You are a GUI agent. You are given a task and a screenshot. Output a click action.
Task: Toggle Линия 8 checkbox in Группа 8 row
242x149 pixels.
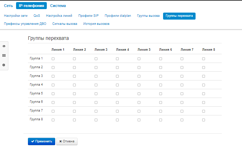point(204,120)
